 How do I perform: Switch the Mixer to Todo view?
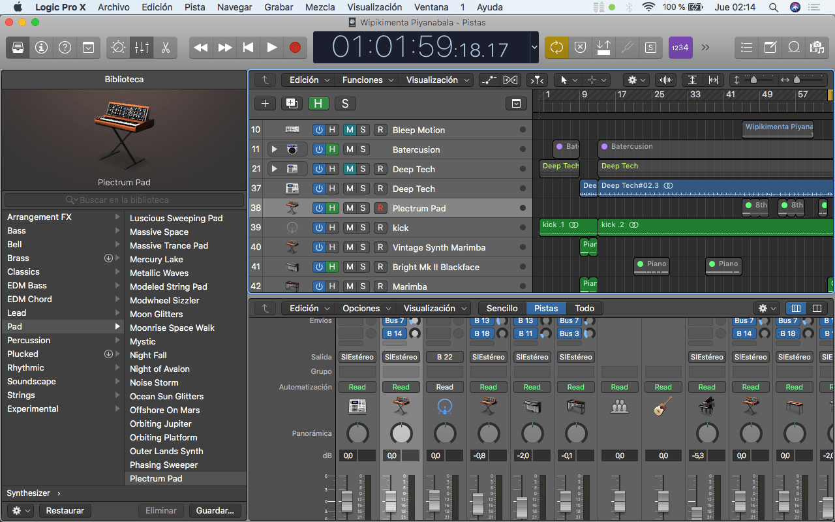tap(584, 308)
